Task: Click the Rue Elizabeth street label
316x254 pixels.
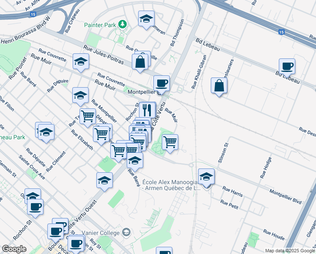Action: (x=82, y=140)
